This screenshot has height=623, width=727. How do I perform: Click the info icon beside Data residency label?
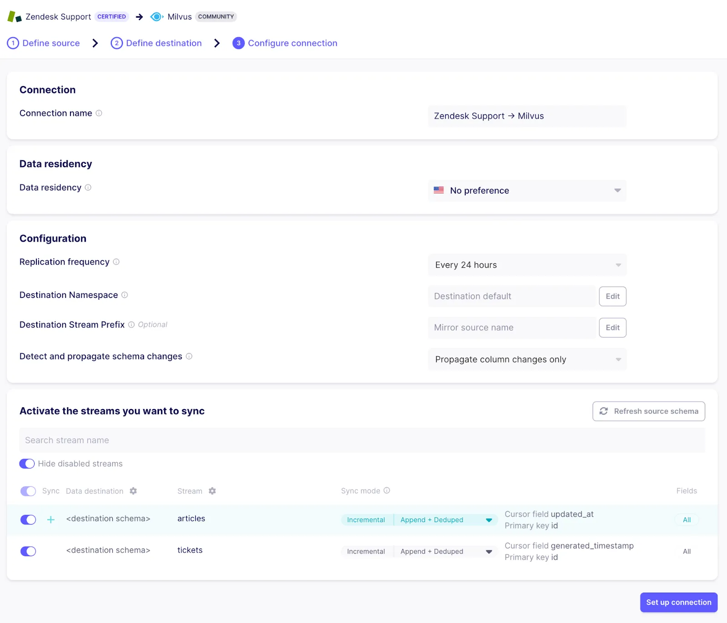[x=88, y=188]
